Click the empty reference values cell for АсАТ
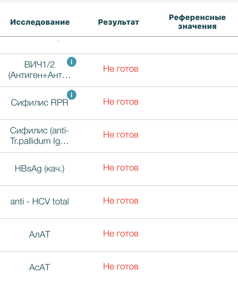This screenshot has height=284, width=238. point(197,267)
